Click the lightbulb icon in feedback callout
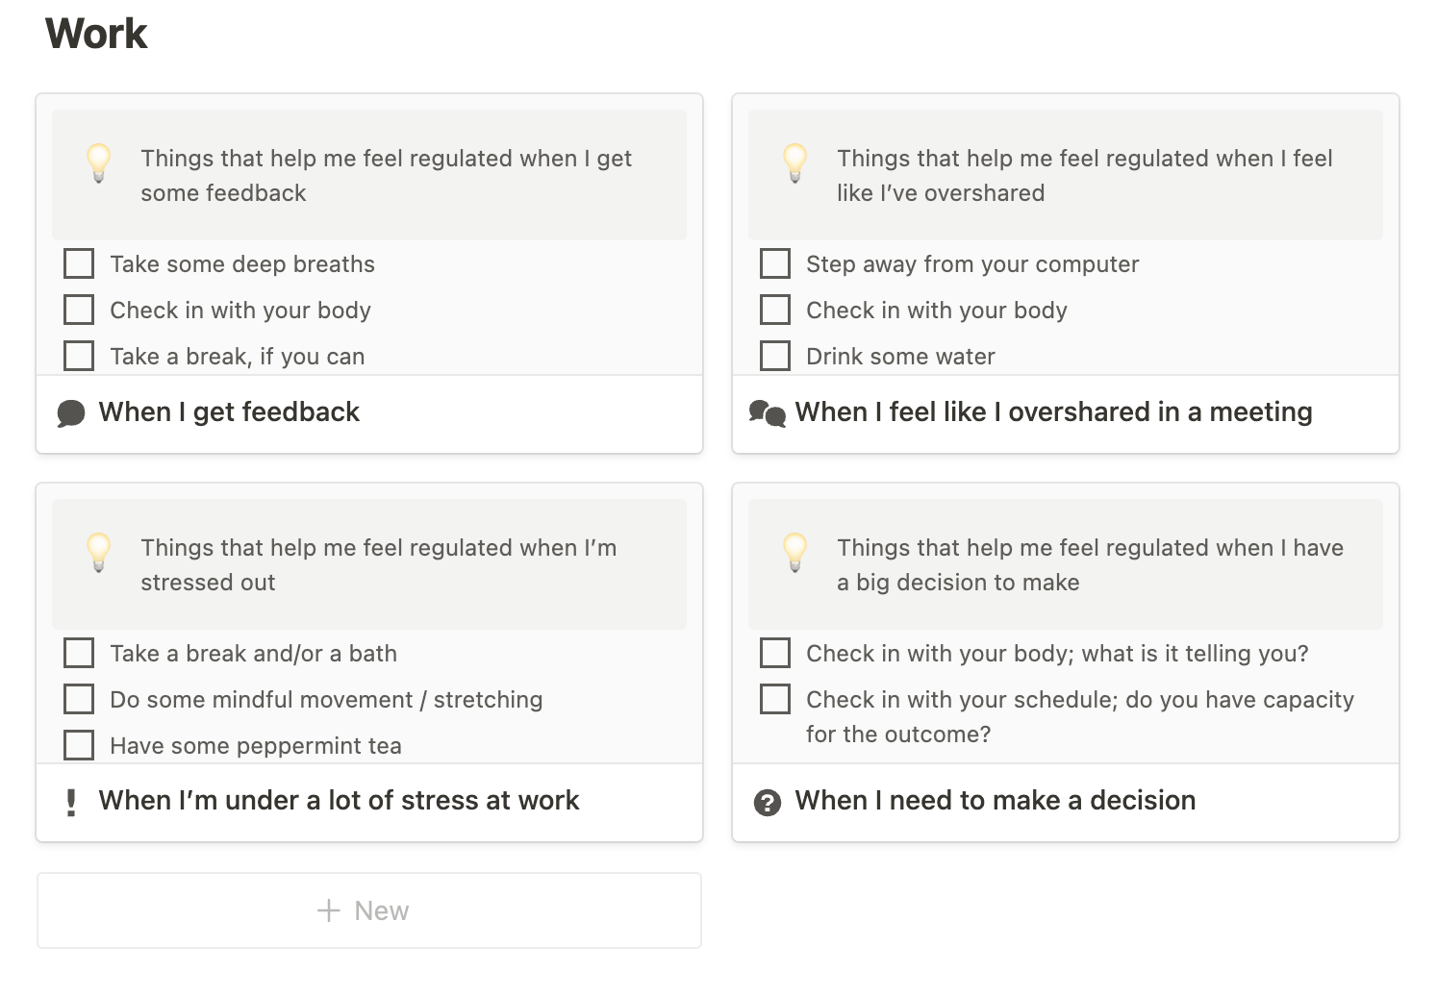The height and width of the screenshot is (996, 1437). [x=99, y=162]
